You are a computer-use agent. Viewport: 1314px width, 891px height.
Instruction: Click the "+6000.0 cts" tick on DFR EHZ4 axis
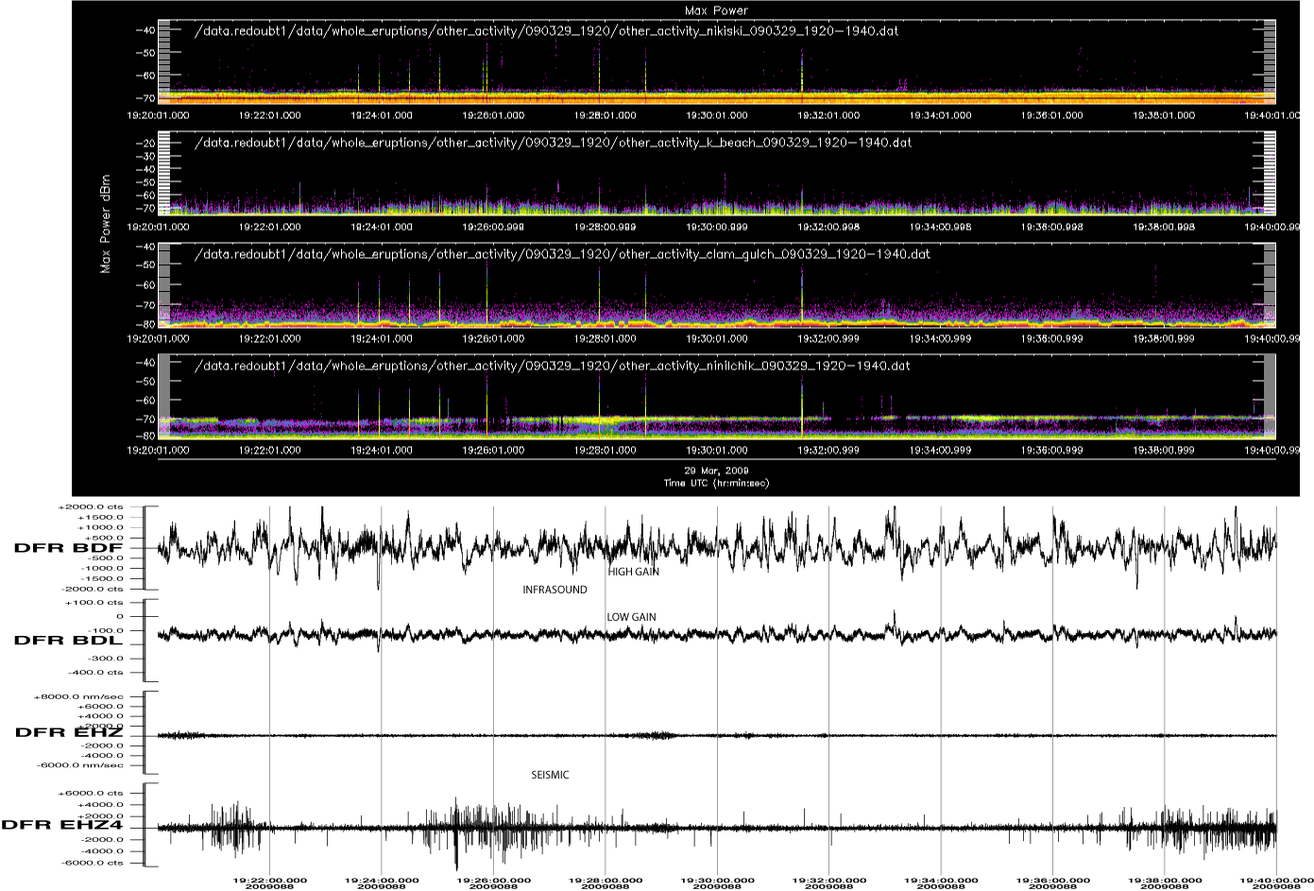(x=90, y=794)
